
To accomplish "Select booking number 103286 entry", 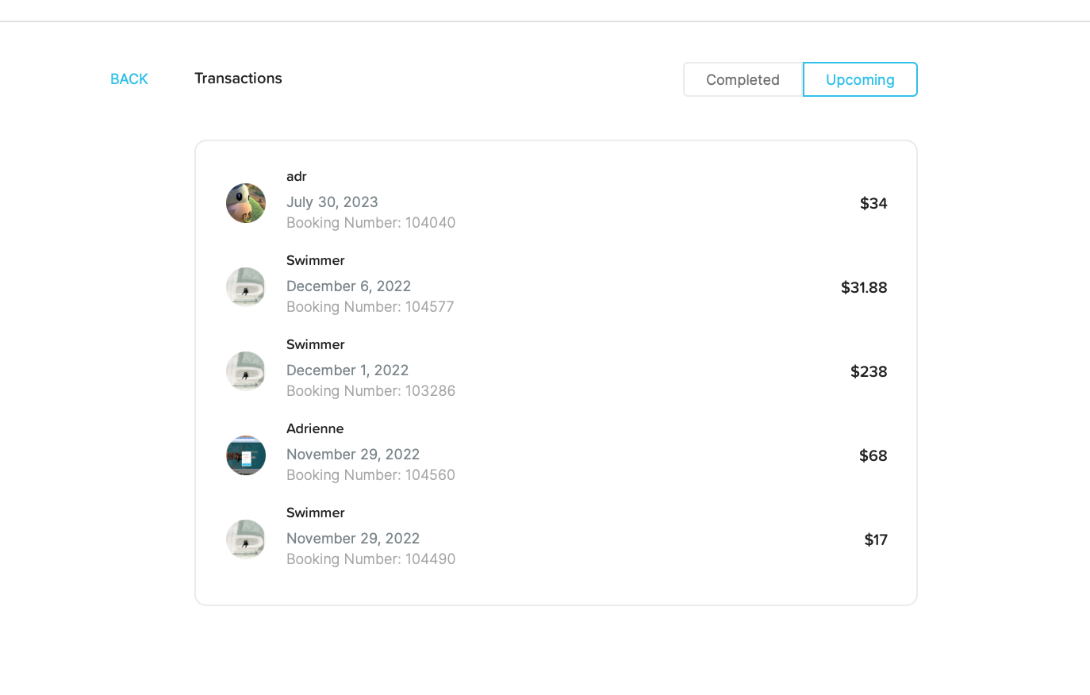I will pos(370,391).
